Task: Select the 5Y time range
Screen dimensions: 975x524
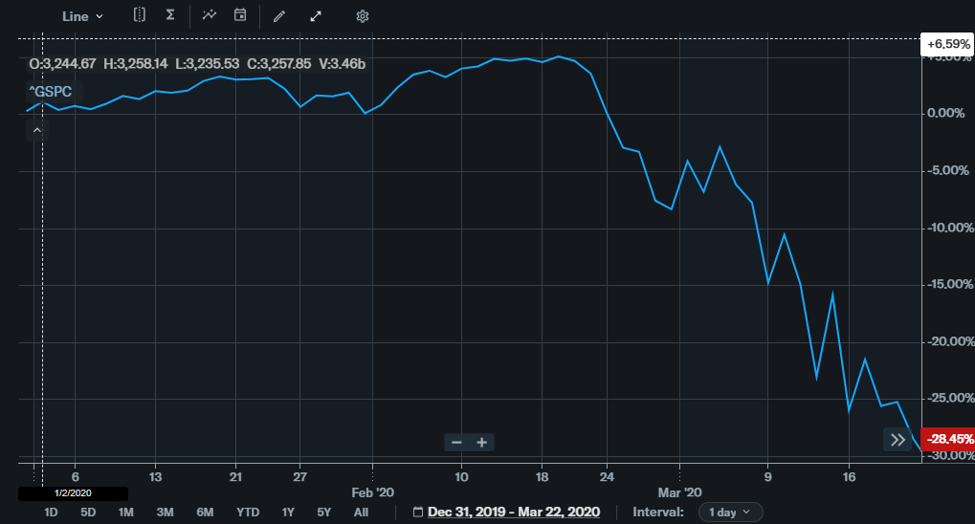Action: (x=323, y=513)
